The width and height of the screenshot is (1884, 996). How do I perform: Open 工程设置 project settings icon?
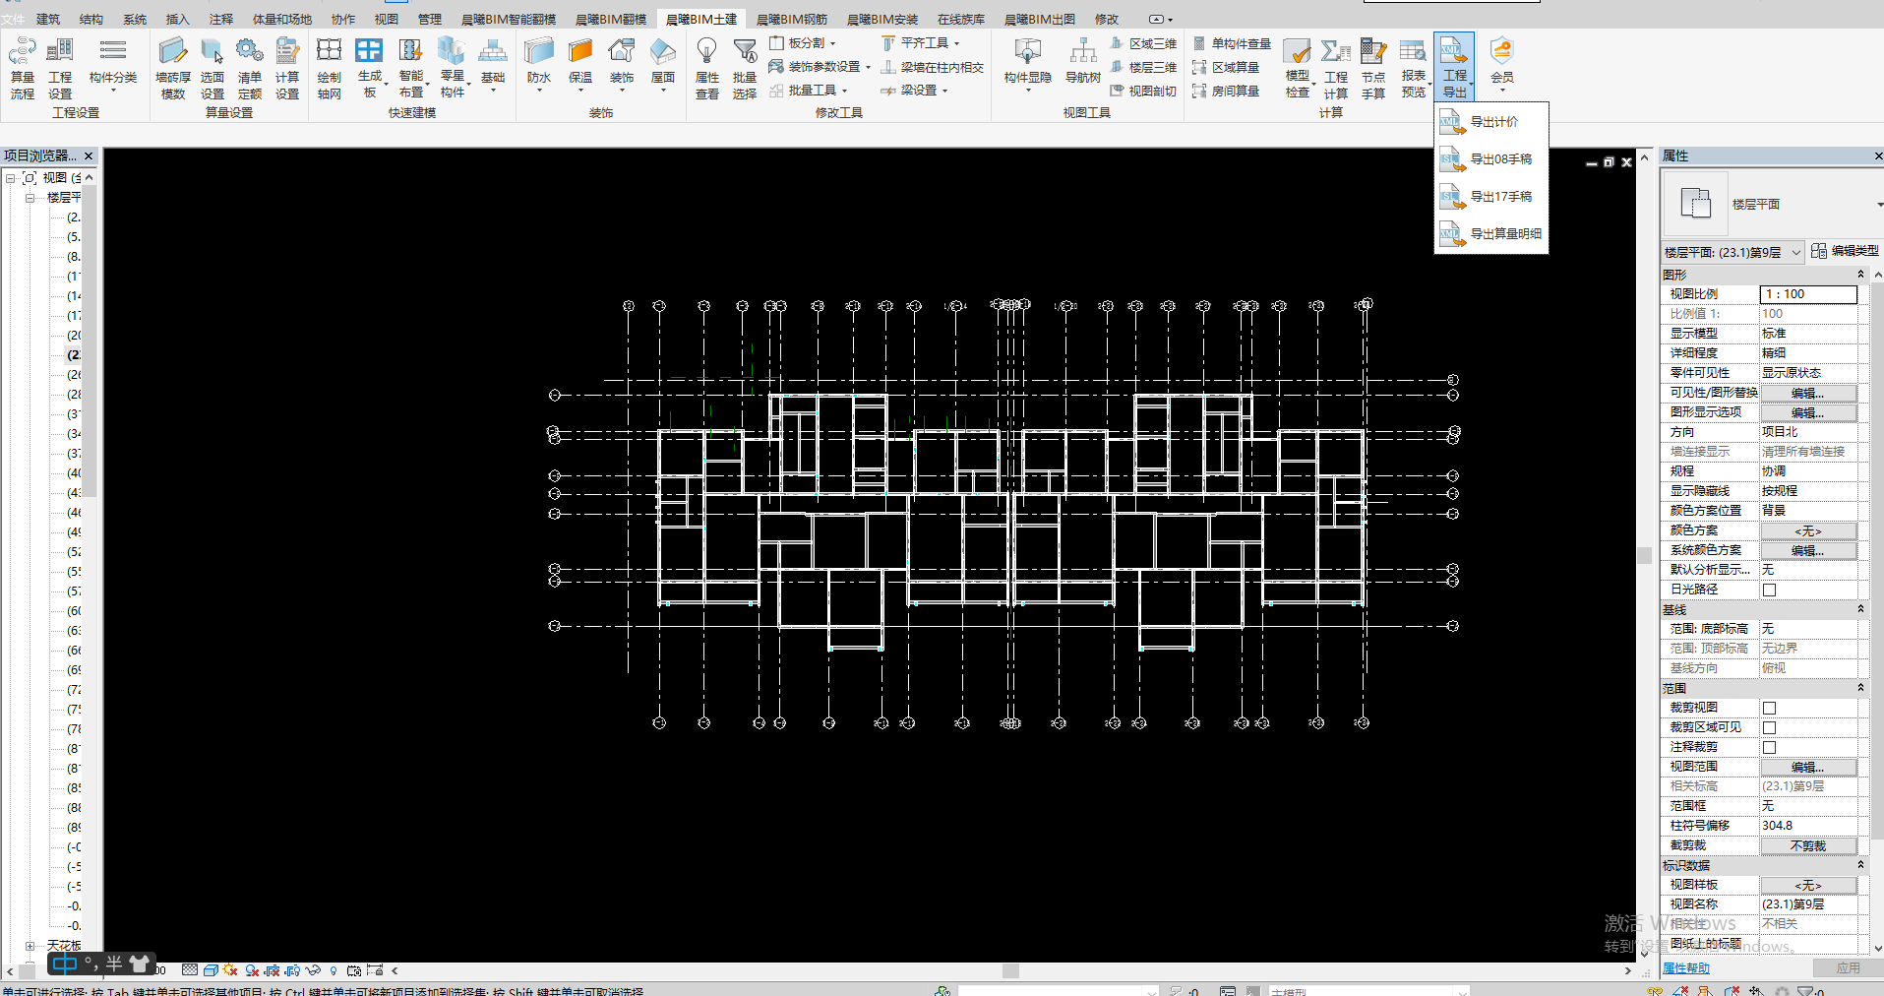[60, 68]
